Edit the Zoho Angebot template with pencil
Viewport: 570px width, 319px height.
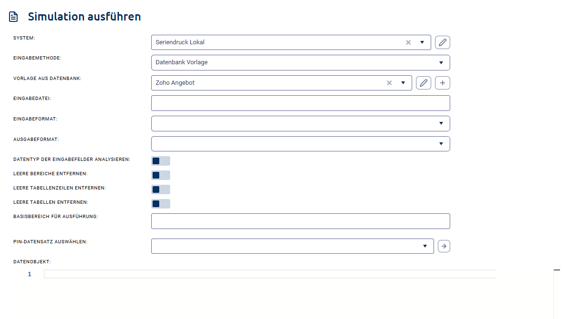(x=424, y=83)
